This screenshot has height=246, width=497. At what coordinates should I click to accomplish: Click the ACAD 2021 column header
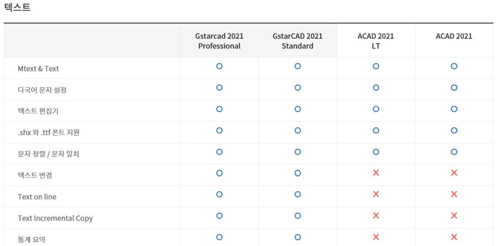pos(454,36)
